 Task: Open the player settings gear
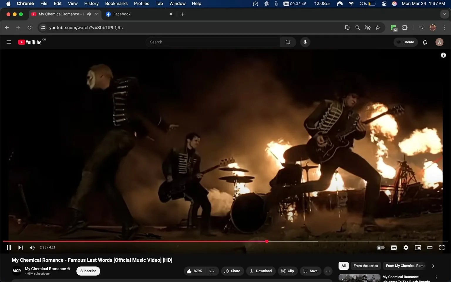[406, 248]
